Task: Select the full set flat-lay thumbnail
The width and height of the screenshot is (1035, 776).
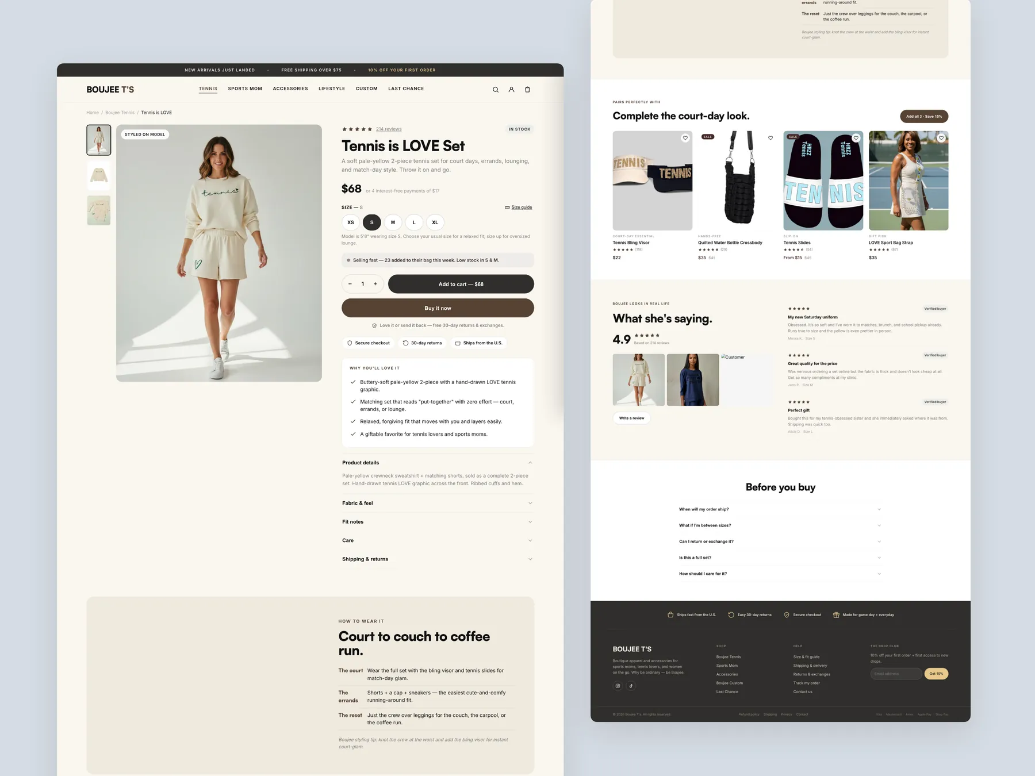Action: click(x=99, y=210)
